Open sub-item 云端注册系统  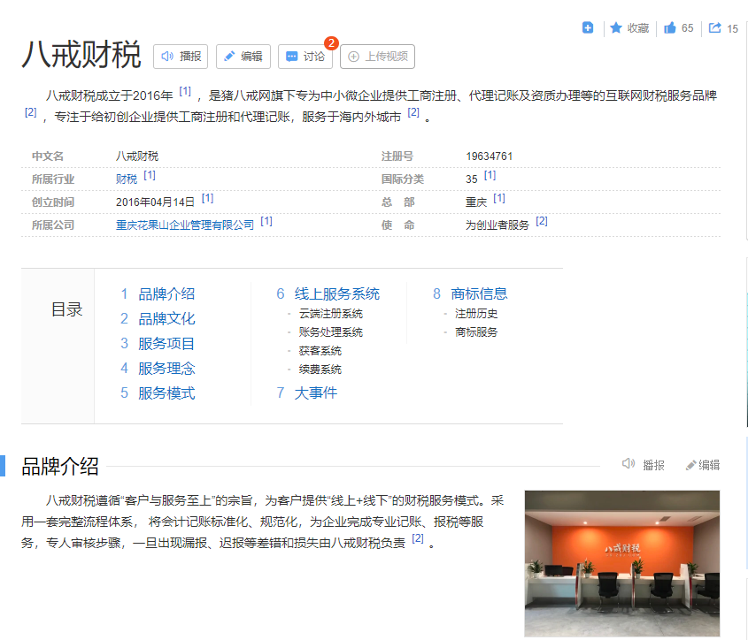point(330,314)
